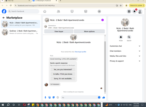Expand Media, files and links section
146x107 pixels.
(125, 56)
